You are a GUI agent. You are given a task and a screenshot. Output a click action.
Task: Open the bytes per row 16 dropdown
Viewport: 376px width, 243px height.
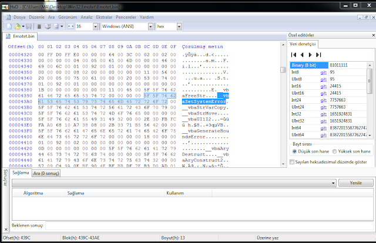[95, 26]
